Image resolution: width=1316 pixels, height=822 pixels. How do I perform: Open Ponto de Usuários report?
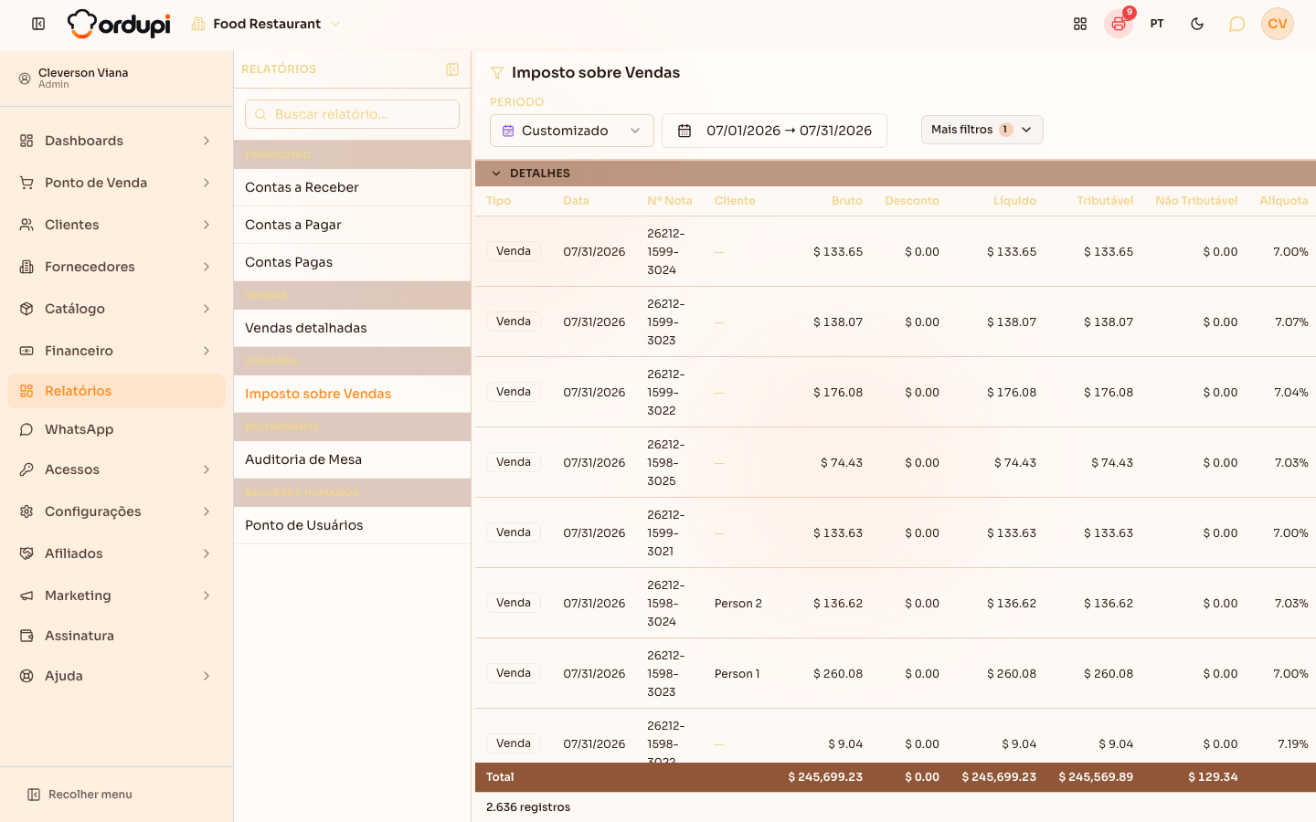coord(352,525)
